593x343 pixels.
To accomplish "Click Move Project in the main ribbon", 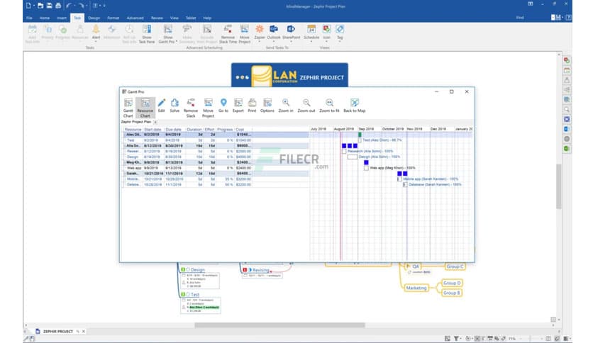I will tap(245, 34).
